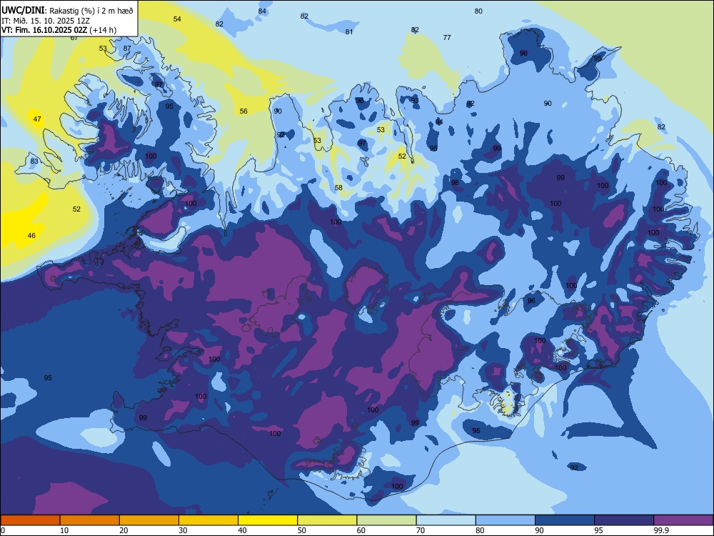
Task: Click the '83' value near west coast
Action: 34,162
